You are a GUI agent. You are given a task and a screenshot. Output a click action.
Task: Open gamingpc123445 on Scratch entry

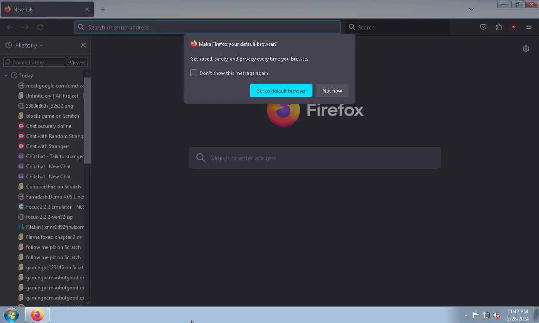pos(51,267)
